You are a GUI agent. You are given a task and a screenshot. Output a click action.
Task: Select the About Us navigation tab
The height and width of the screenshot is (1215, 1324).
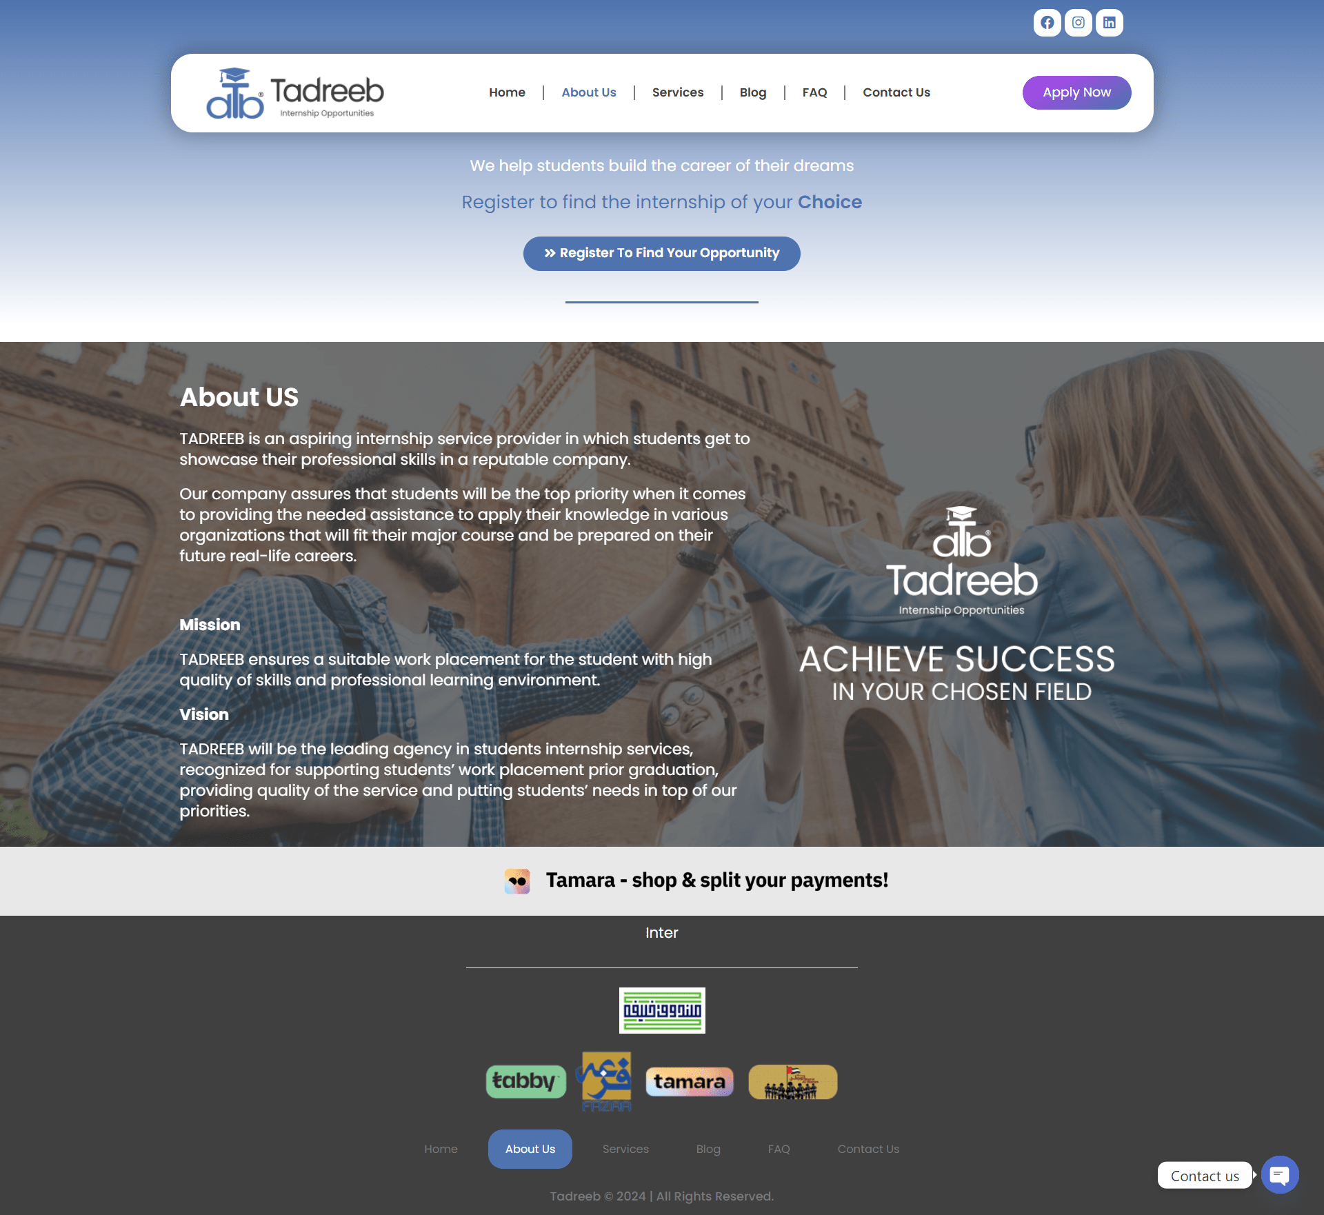click(x=588, y=91)
